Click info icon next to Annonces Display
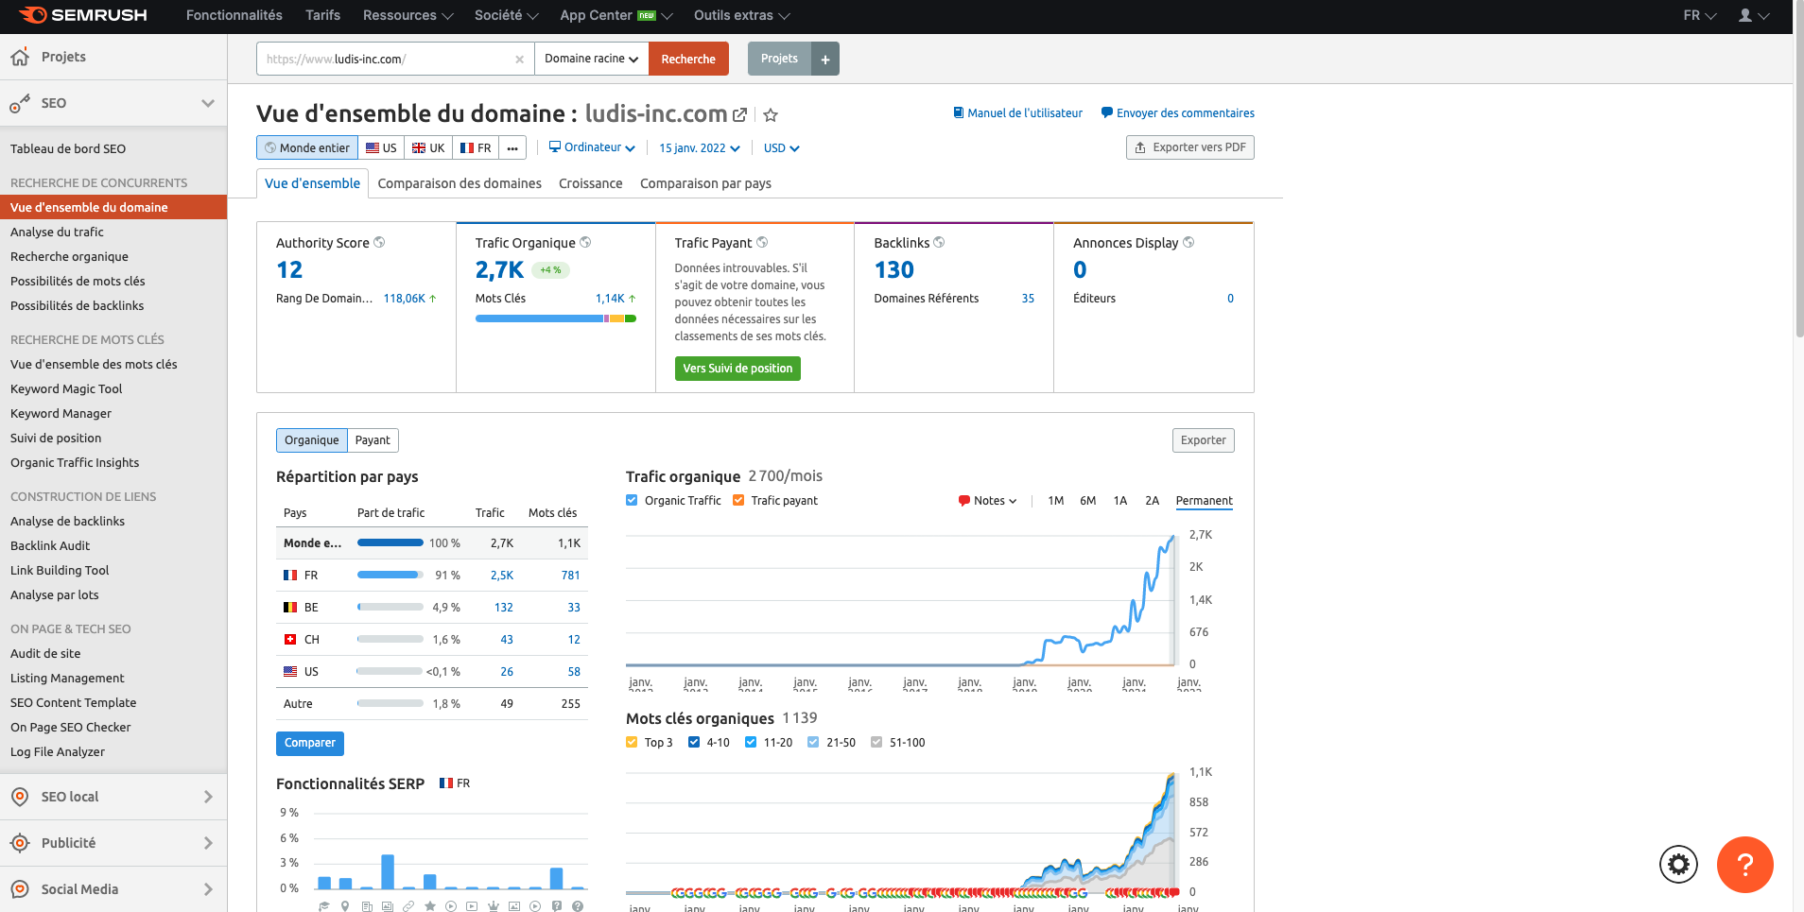This screenshot has height=912, width=1804. pos(1188,243)
